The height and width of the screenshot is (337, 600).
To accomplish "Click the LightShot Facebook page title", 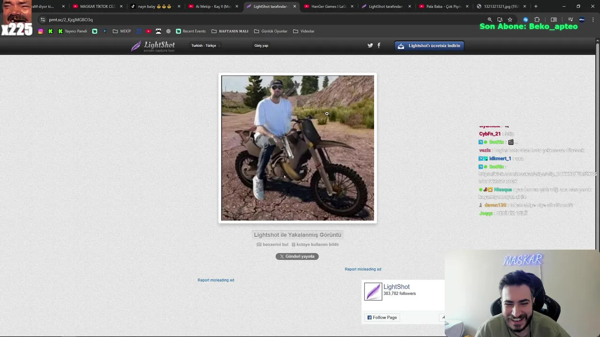I will tap(397, 286).
